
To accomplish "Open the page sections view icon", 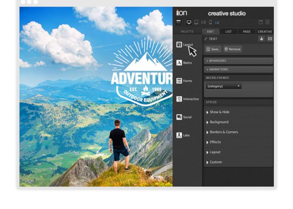I will [178, 22].
